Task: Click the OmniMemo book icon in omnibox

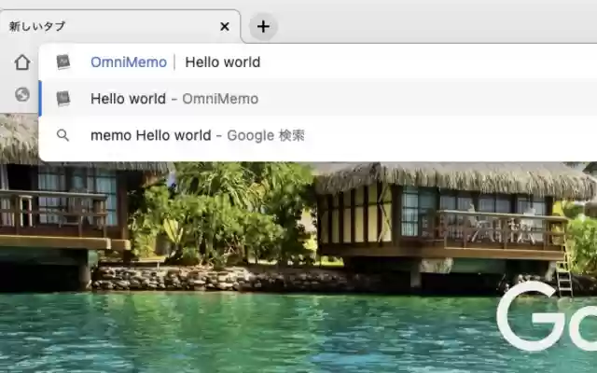Action: (63, 62)
